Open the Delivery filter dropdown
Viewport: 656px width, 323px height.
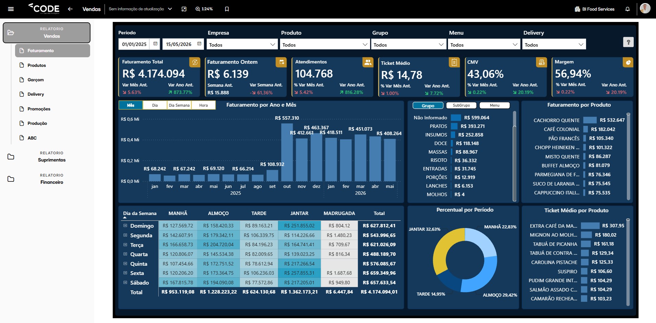point(554,45)
